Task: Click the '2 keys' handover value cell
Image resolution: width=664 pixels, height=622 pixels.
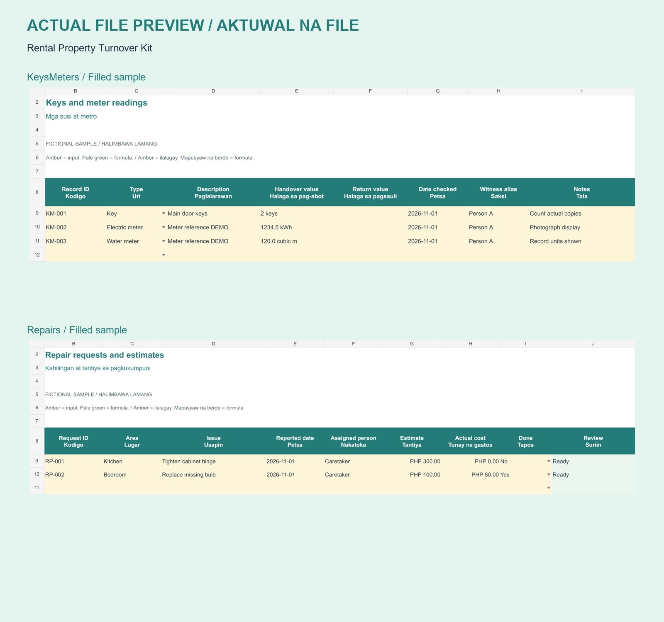Action: tap(296, 214)
